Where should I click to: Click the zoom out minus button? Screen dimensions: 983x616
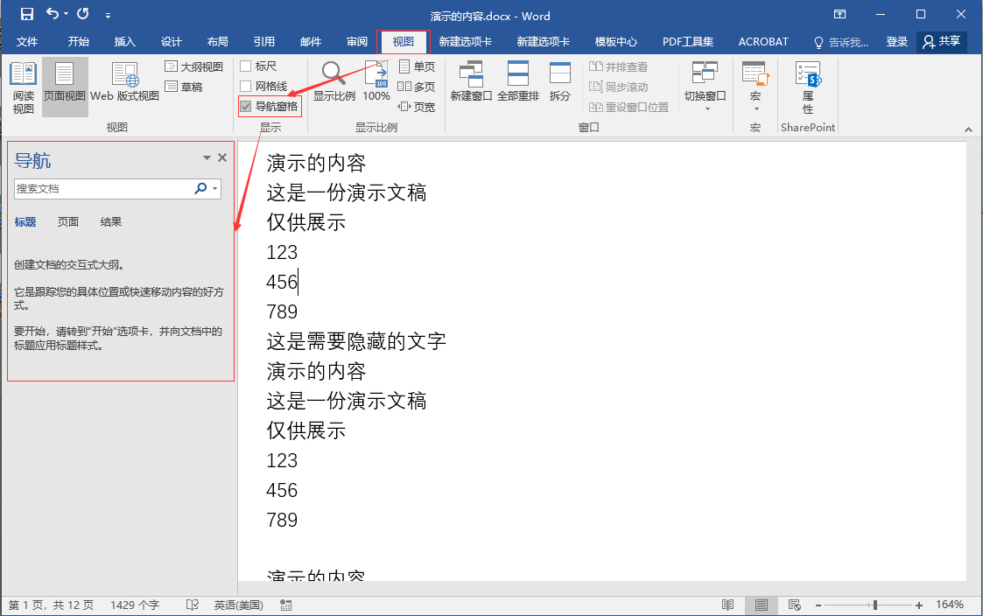pyautogui.click(x=818, y=605)
